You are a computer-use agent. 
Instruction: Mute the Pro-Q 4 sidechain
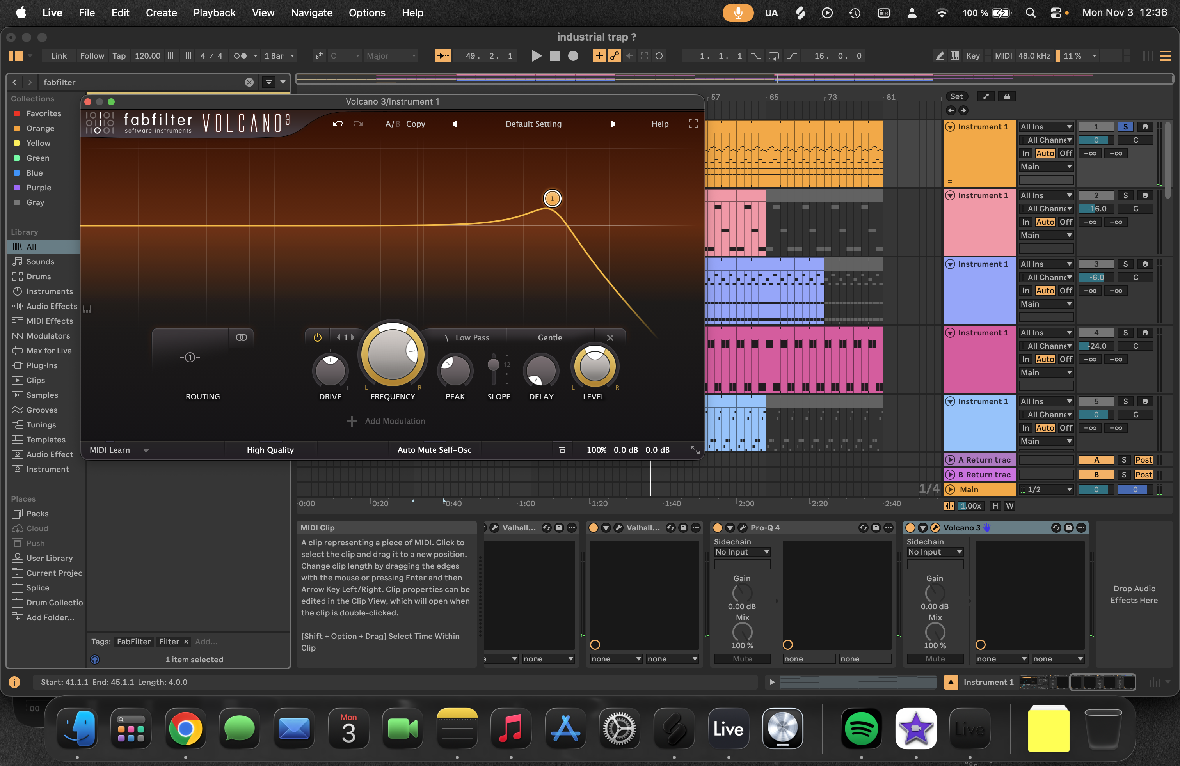[x=742, y=658]
